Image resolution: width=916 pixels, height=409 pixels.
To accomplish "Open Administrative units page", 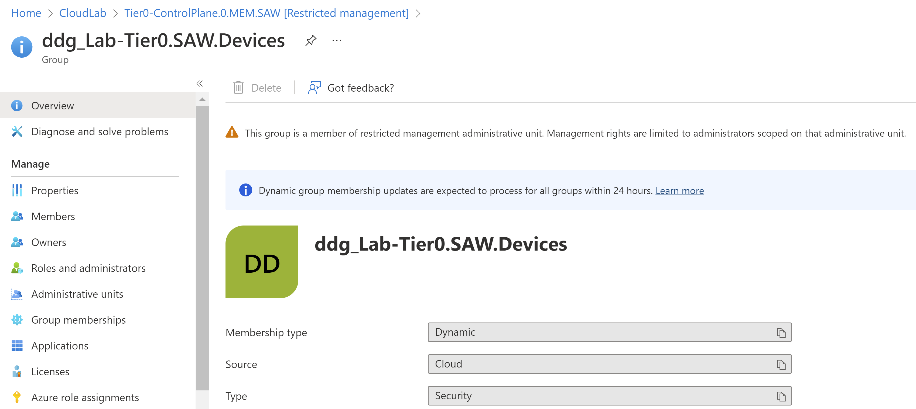I will click(x=77, y=294).
